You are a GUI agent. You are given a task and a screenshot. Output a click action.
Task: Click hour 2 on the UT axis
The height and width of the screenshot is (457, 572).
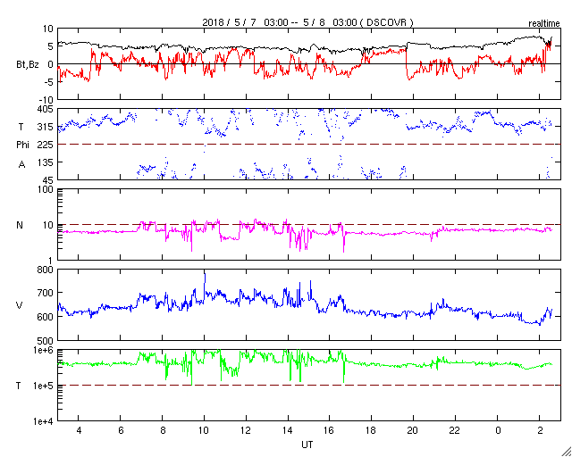click(540, 431)
